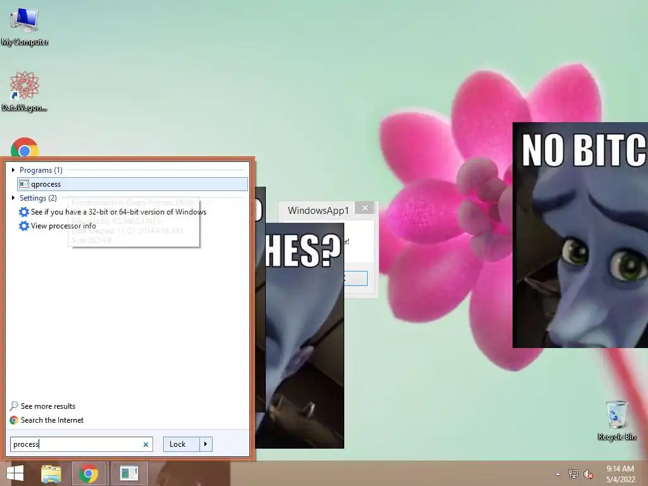Click the 'HES?' meme image window
The image size is (648, 486).
(x=304, y=335)
